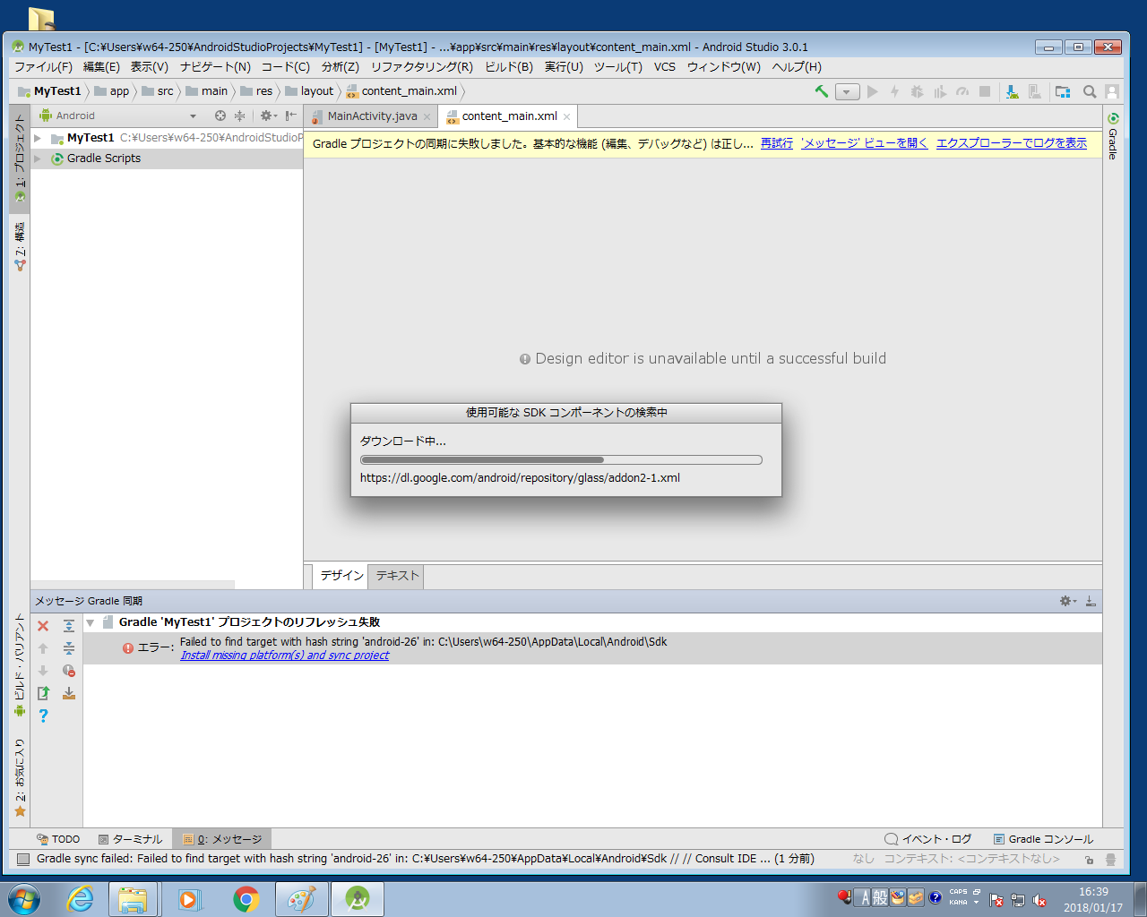The height and width of the screenshot is (917, 1147).
Task: Hide the Project panel with pin icon
Action: click(x=290, y=116)
